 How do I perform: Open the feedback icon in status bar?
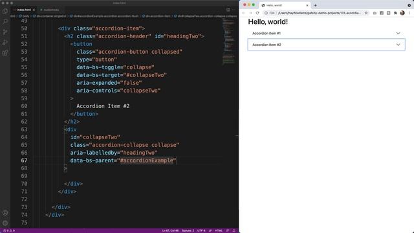(228, 230)
